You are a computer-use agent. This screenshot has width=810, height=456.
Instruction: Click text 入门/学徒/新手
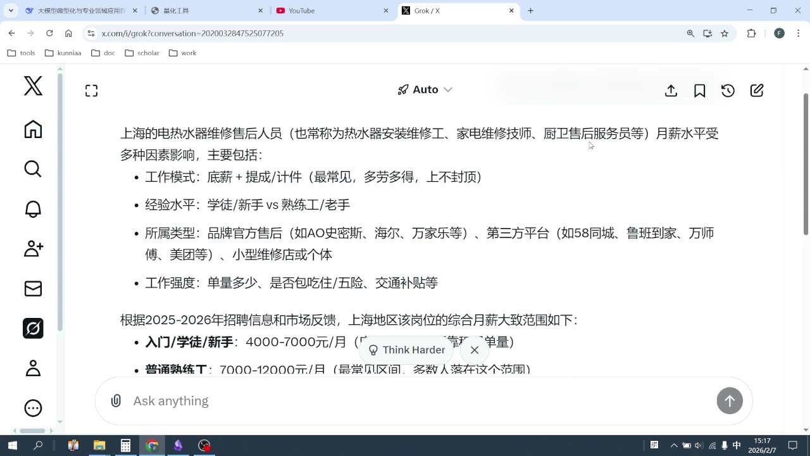[189, 342]
